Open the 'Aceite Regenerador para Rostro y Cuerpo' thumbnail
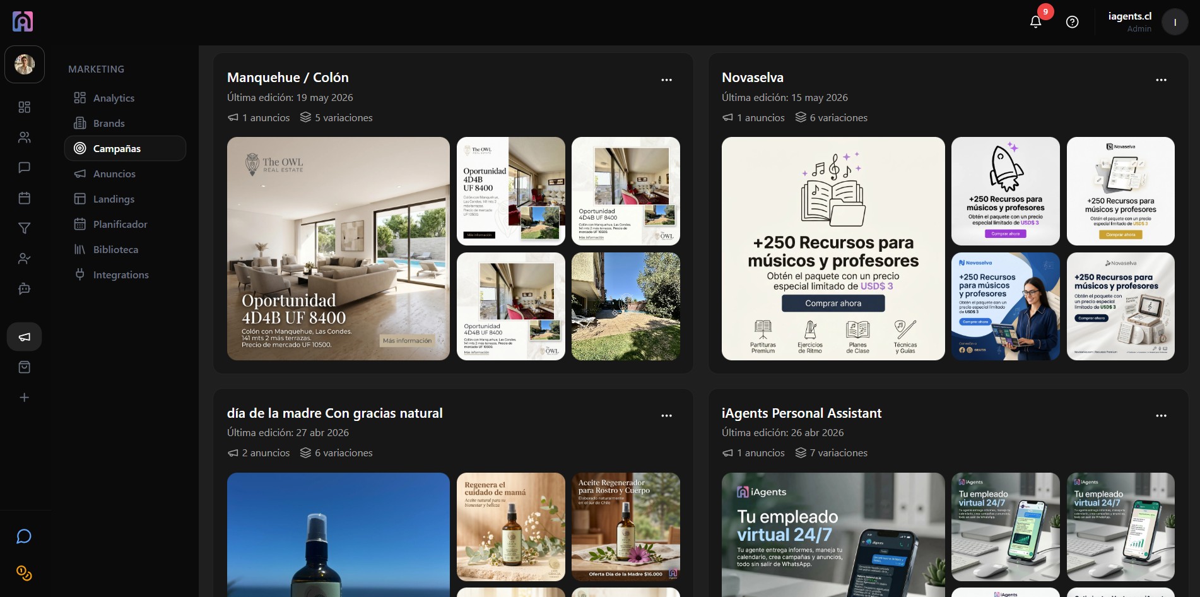 pos(626,527)
